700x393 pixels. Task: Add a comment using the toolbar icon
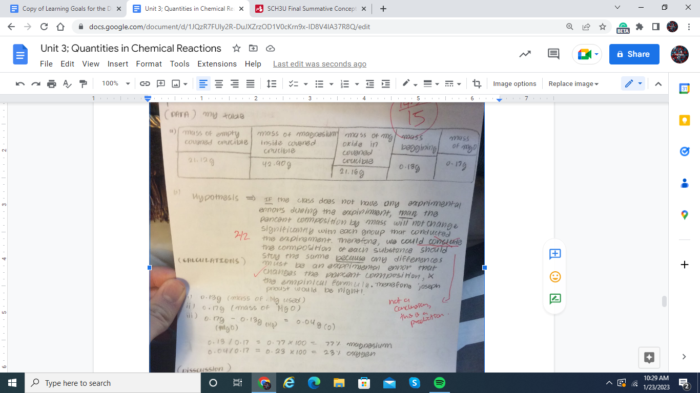pyautogui.click(x=160, y=84)
